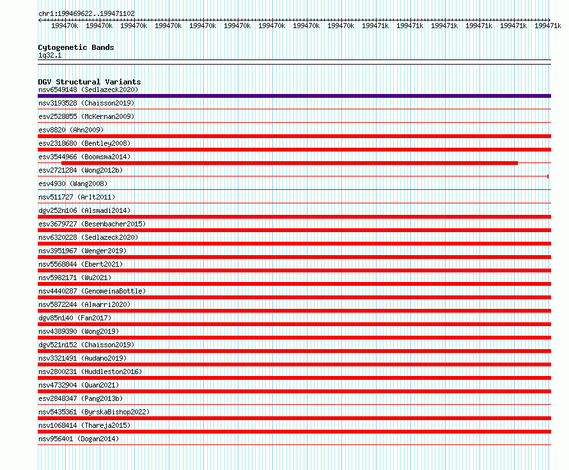
Task: Open dgv85n140 (Fan2017) variant
Action: (x=75, y=318)
